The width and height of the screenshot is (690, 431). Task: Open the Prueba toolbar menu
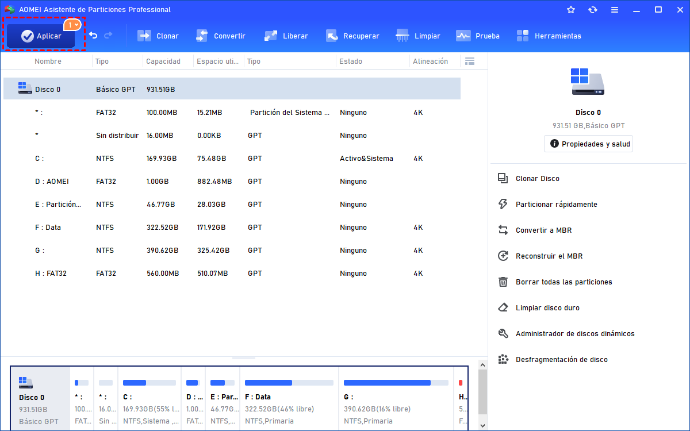478,36
